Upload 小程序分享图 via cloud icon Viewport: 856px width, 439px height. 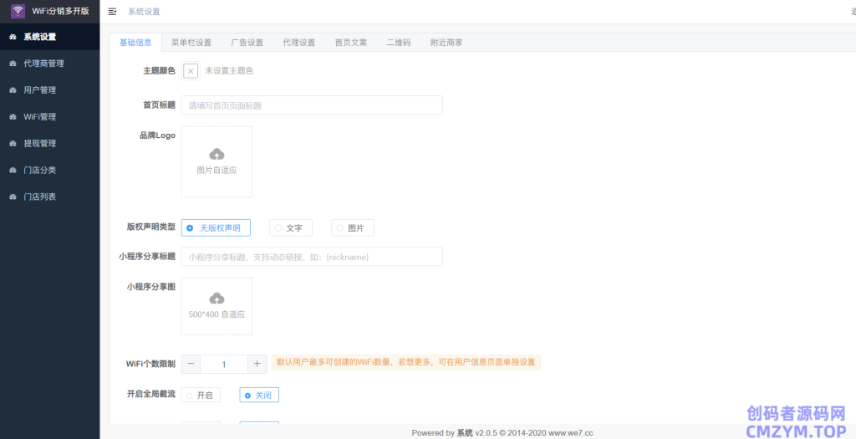tap(217, 299)
